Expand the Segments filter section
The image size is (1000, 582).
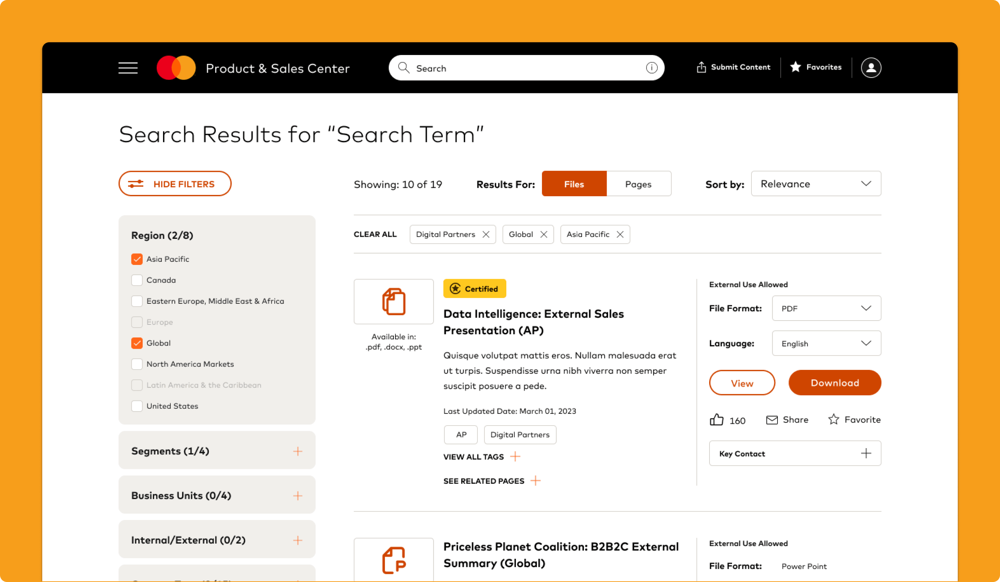[297, 451]
